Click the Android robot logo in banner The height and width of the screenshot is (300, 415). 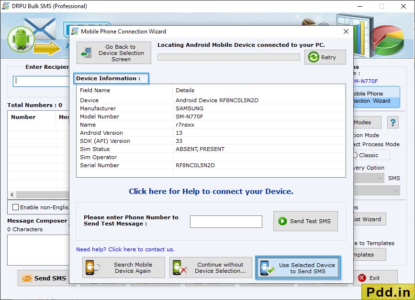pyautogui.click(x=21, y=39)
